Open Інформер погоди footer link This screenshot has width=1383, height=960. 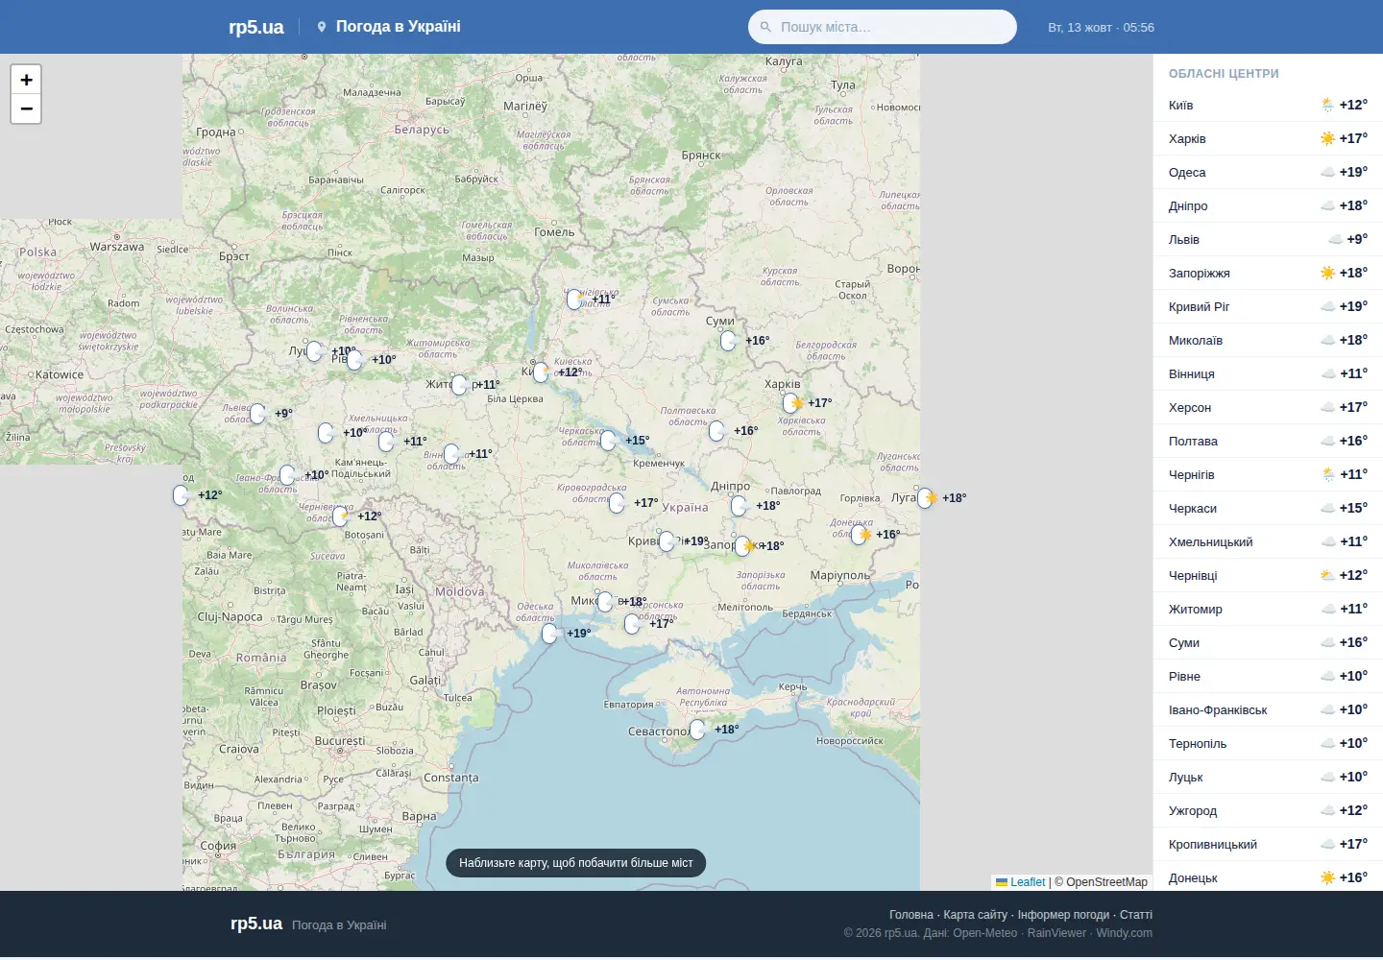pos(1063,915)
